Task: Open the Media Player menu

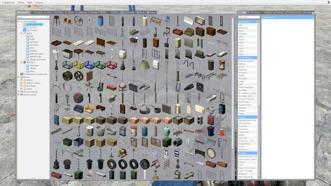Action: [x=9, y=3]
